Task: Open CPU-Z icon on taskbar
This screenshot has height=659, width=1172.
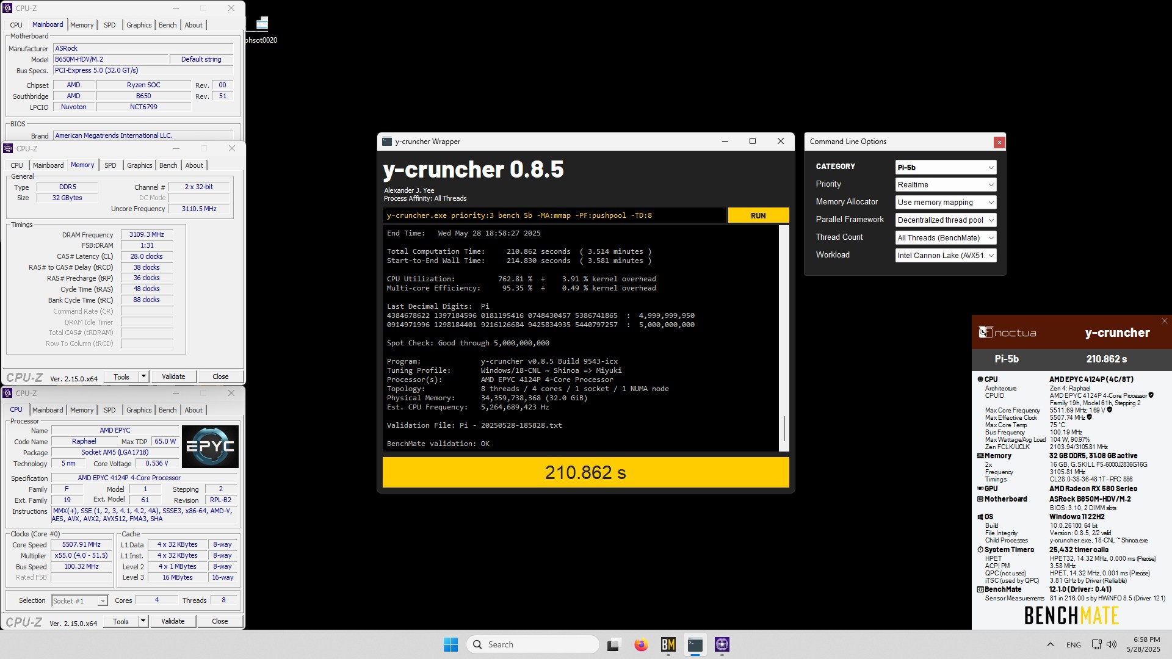Action: pyautogui.click(x=722, y=644)
